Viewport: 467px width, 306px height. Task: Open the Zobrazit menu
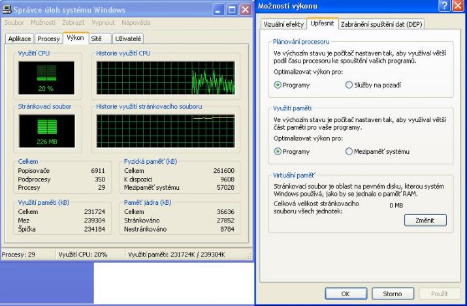[73, 23]
